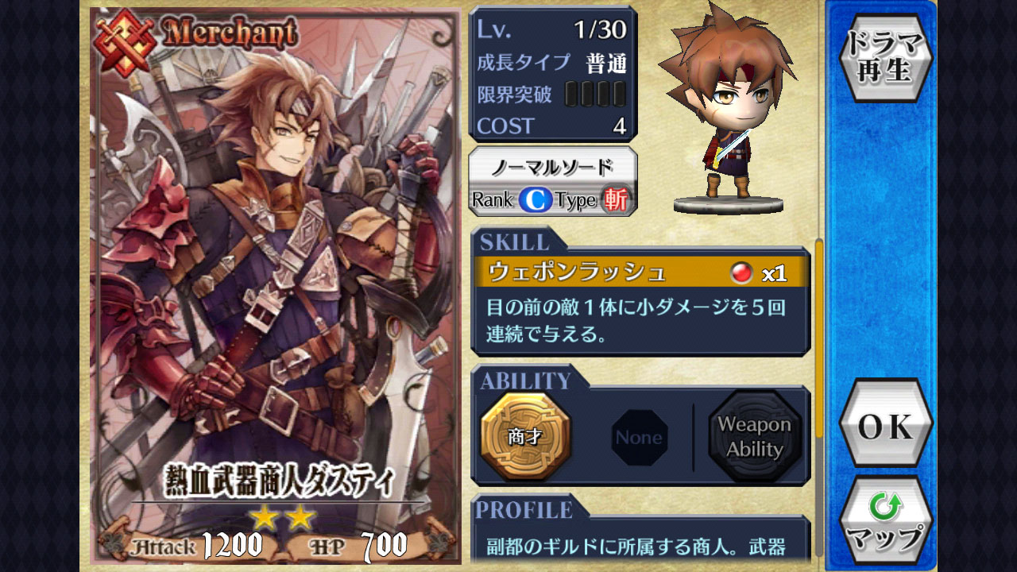Viewport: 1017px width, 572px height.
Task: Tap the red 斬 type icon
Action: pos(615,199)
